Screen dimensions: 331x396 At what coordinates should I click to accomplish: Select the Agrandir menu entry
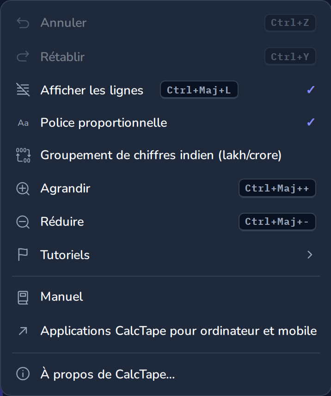[x=166, y=188]
